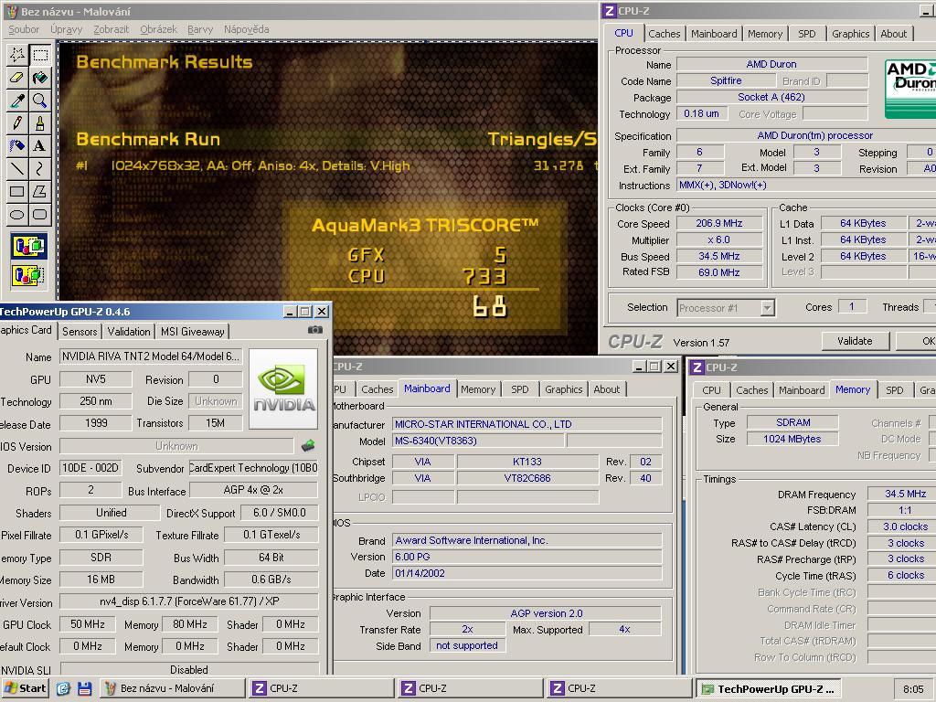Choose the Polygon tool in Paint

tap(40, 192)
